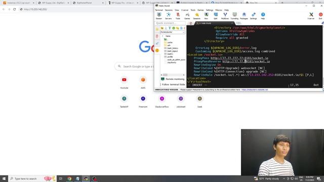
Task: Open the Stackoverflow shortcut tile
Action: 162,102
